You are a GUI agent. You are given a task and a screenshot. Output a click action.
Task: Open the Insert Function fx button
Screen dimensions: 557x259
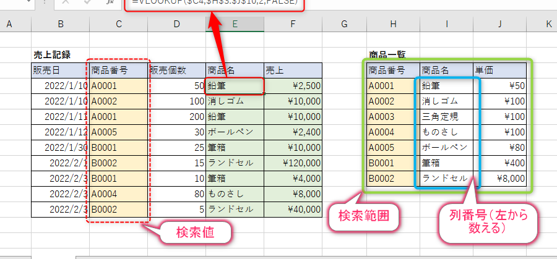111,2
